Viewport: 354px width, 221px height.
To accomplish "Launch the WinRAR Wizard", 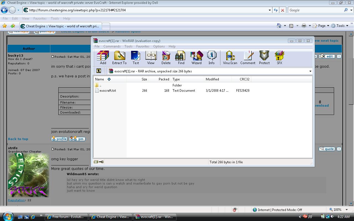I will click(x=196, y=58).
